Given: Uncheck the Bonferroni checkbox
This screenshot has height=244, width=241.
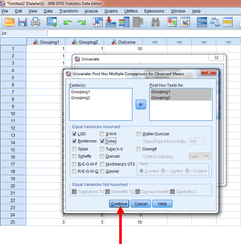Looking at the screenshot, I should coord(75,141).
